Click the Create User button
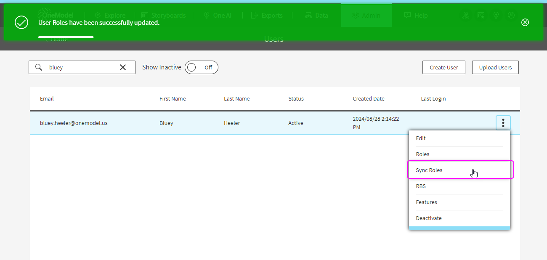Image resolution: width=547 pixels, height=260 pixels. click(x=444, y=67)
